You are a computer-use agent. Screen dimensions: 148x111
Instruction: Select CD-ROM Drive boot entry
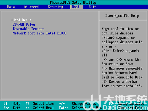[24, 24]
